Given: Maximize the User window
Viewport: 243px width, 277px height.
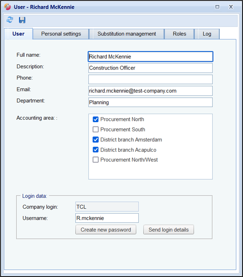Looking at the screenshot, I should pyautogui.click(x=217, y=7).
